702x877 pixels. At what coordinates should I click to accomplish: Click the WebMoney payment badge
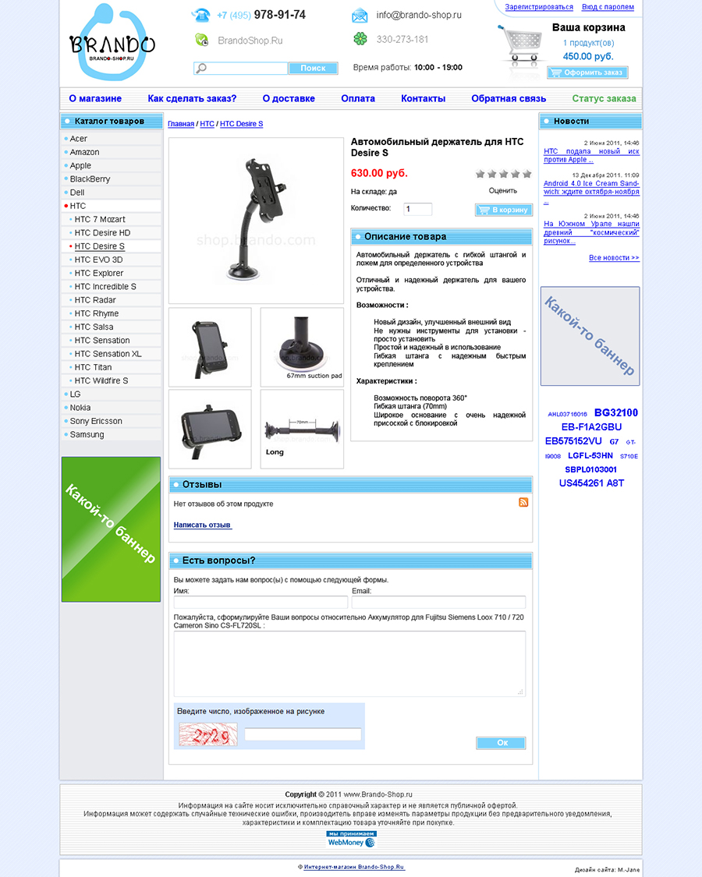pos(351,839)
